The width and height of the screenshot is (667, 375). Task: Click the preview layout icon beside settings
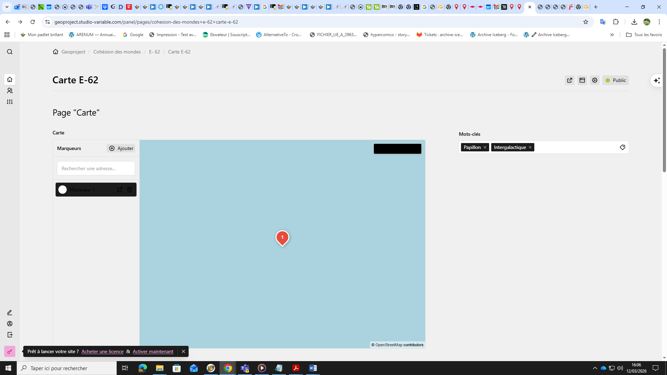(582, 80)
